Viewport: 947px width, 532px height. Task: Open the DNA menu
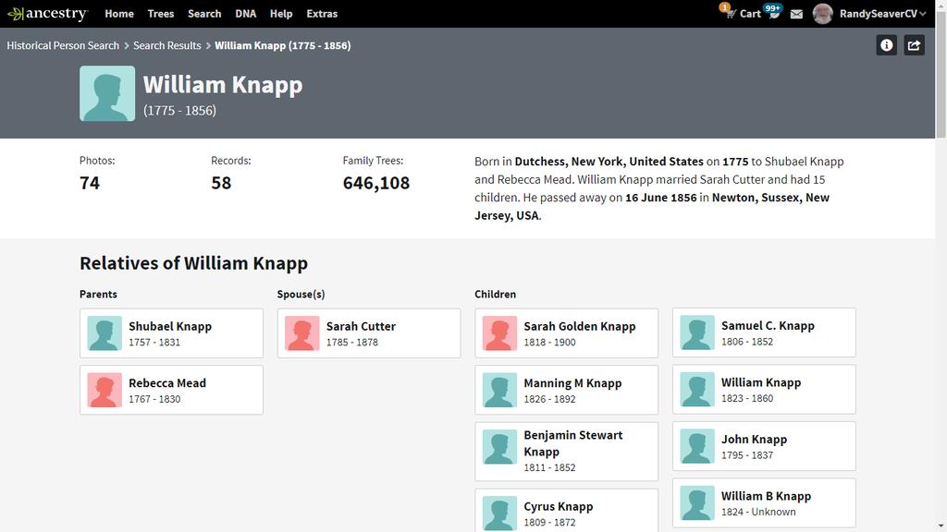point(245,13)
